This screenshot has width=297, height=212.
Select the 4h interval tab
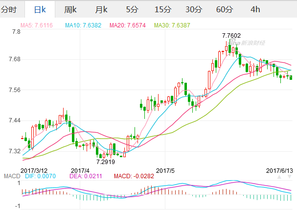pos(255,9)
